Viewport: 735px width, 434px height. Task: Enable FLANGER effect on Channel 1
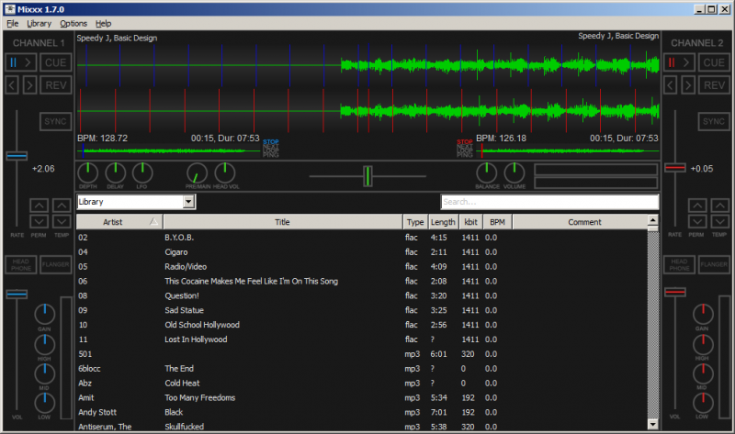(x=56, y=264)
